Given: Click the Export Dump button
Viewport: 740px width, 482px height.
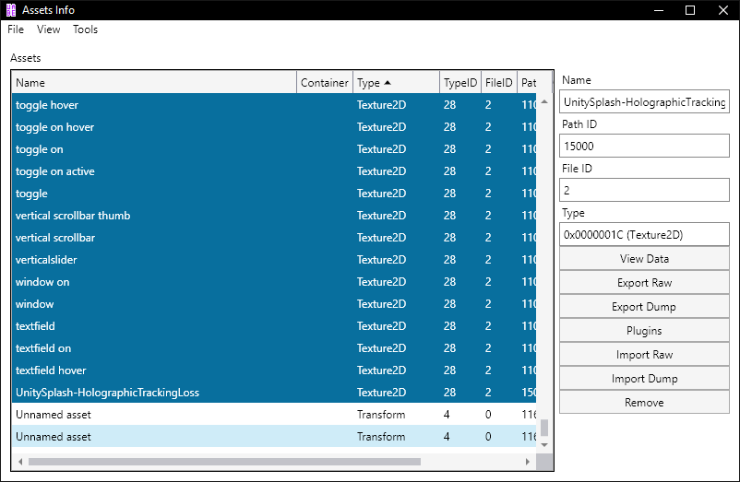Looking at the screenshot, I should pos(644,307).
